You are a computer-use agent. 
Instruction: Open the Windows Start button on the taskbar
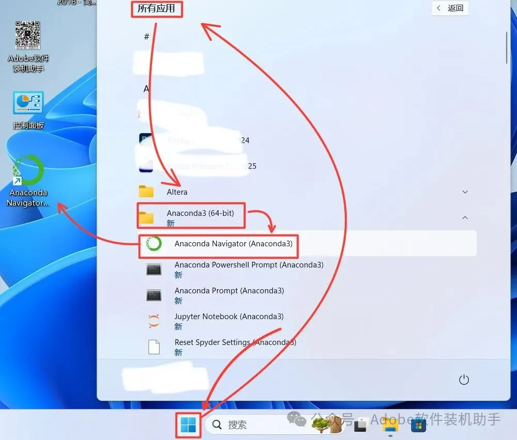(x=189, y=425)
